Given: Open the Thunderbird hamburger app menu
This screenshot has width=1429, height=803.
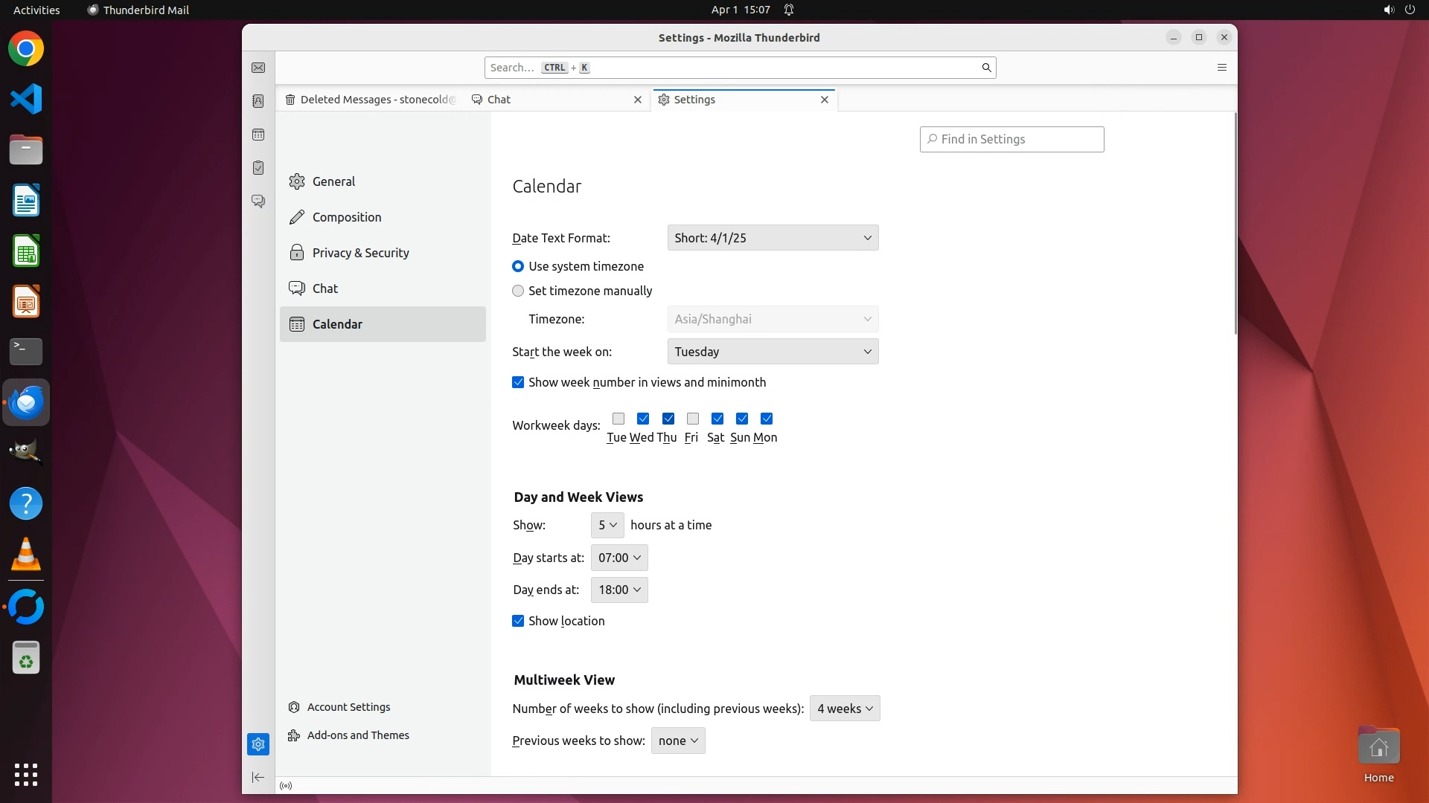Looking at the screenshot, I should click(1221, 68).
